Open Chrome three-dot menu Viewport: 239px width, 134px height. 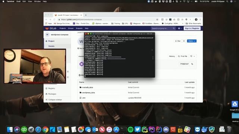pos(200,19)
